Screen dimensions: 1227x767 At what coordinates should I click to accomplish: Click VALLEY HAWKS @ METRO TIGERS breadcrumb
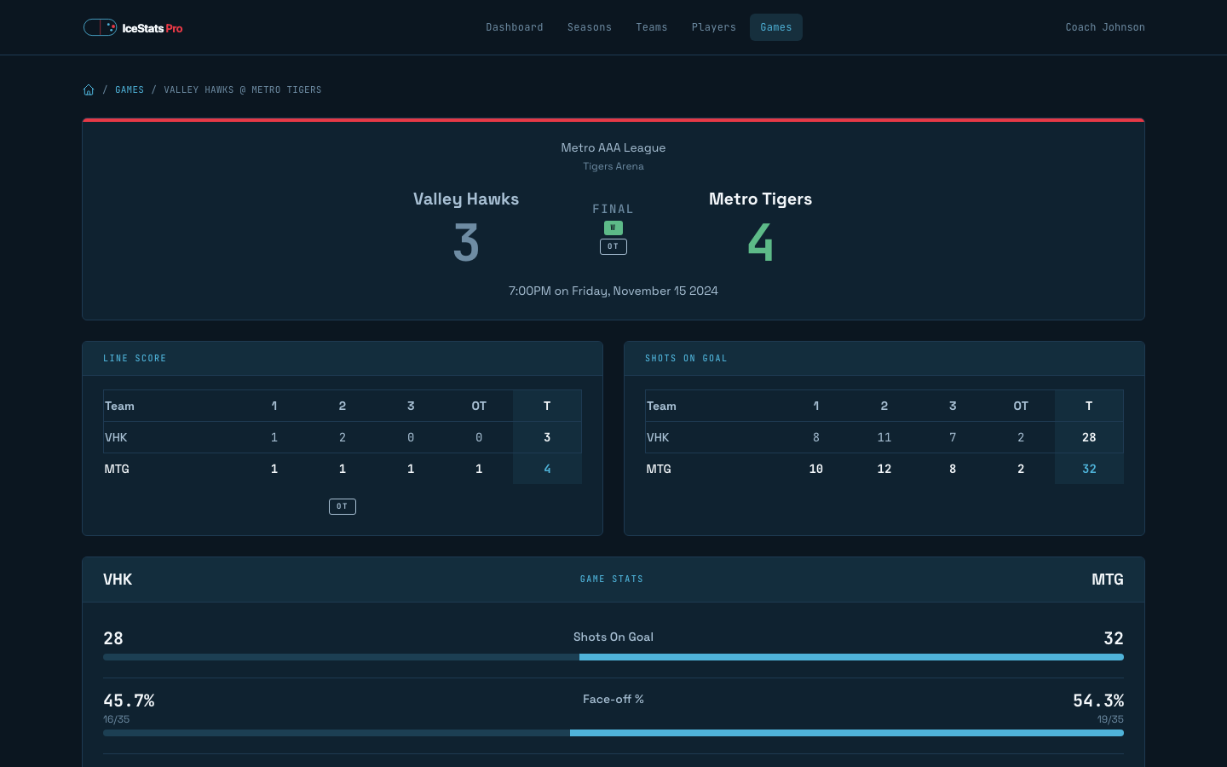tap(243, 89)
